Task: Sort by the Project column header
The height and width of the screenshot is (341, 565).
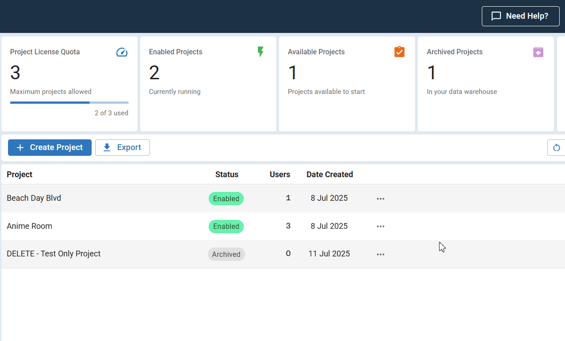Action: (20, 175)
